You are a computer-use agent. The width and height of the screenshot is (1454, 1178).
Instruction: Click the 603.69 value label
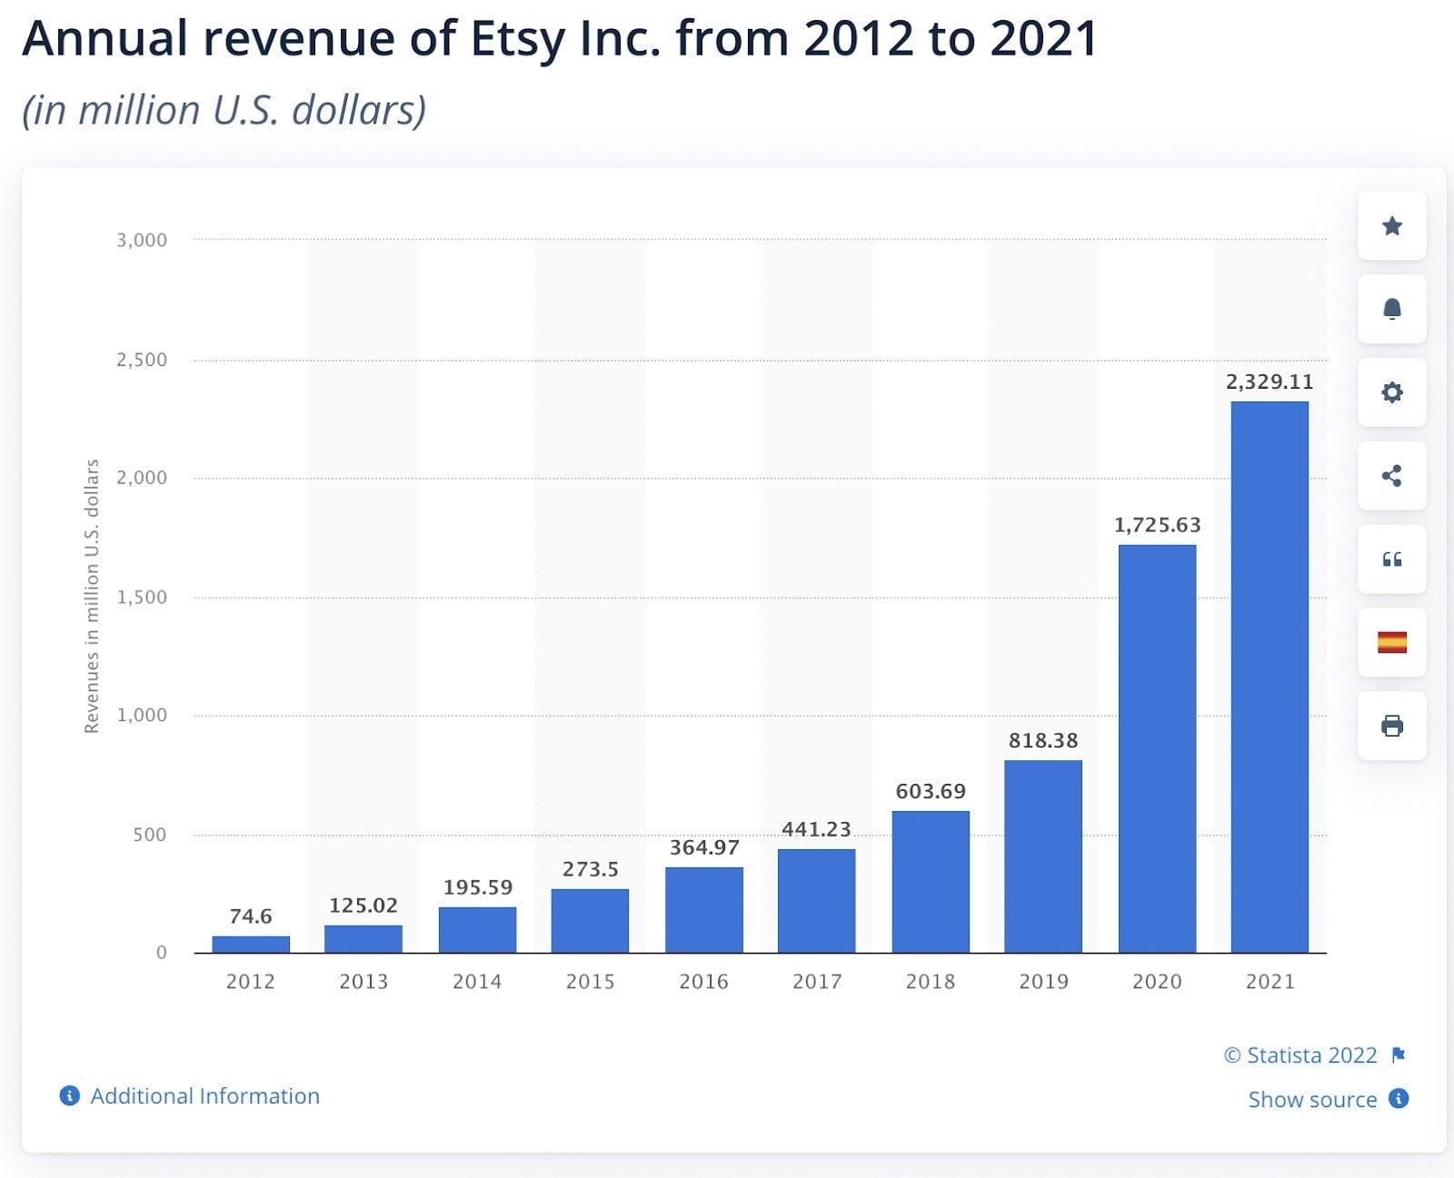click(x=931, y=791)
